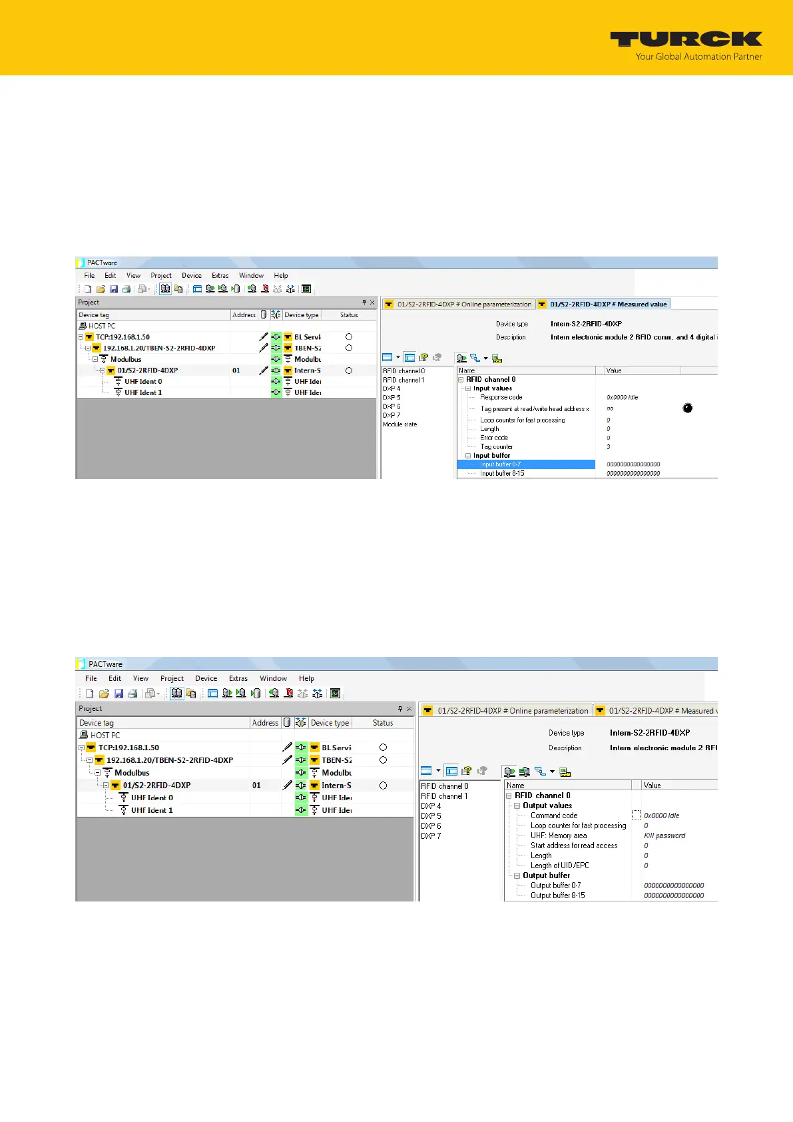The width and height of the screenshot is (793, 1122).
Task: Click help question icon in lower parameterization toolbar
Action: pyautogui.click(x=466, y=771)
